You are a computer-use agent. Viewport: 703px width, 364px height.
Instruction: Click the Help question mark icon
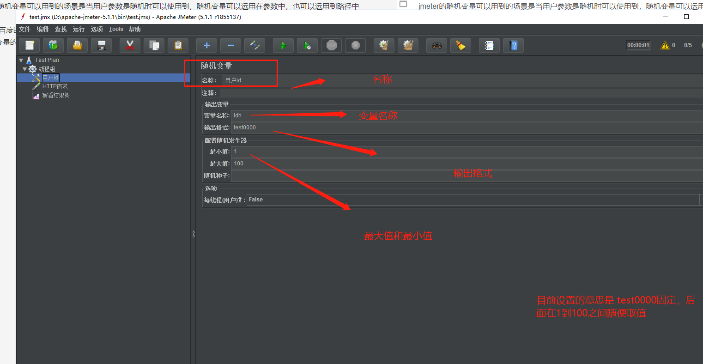point(514,45)
